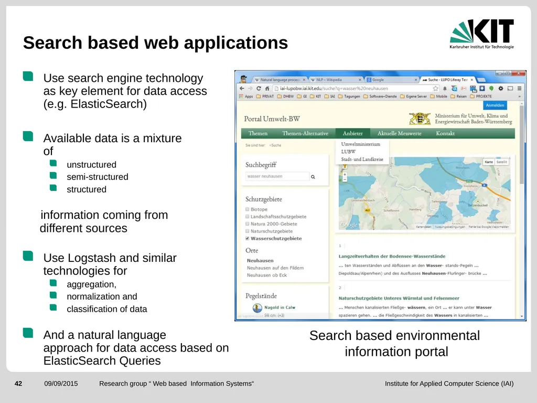Open the Anbieter menu
Viewport: 537px width, 403px height.
[x=353, y=133]
